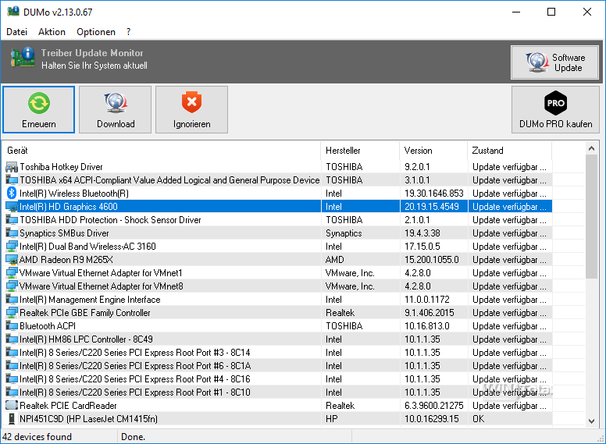The width and height of the screenshot is (606, 444).
Task: Click the Download toolbar button
Action: coord(116,110)
